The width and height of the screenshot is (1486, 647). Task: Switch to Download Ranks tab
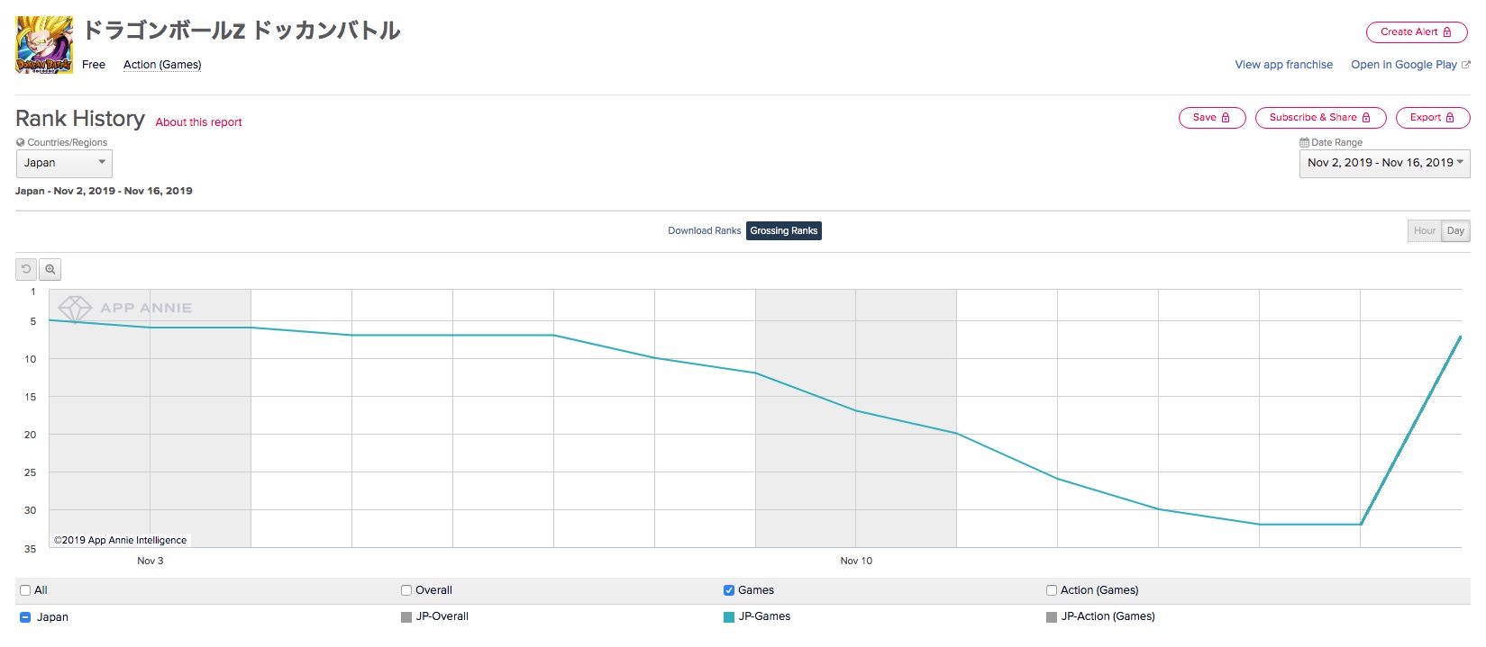point(704,231)
